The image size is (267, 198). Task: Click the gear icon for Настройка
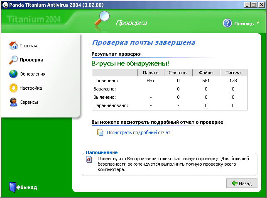13,88
